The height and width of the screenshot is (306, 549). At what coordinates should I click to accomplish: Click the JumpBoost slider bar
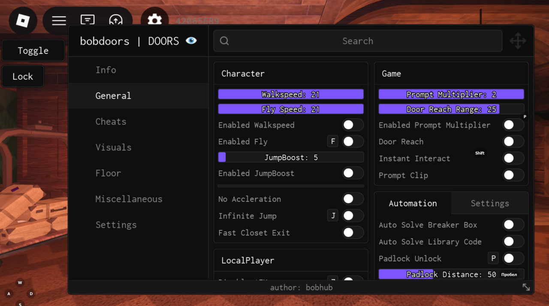[x=291, y=157]
